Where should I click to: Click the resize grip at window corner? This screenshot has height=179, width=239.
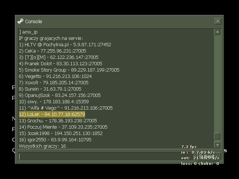pyautogui.click(x=221, y=161)
